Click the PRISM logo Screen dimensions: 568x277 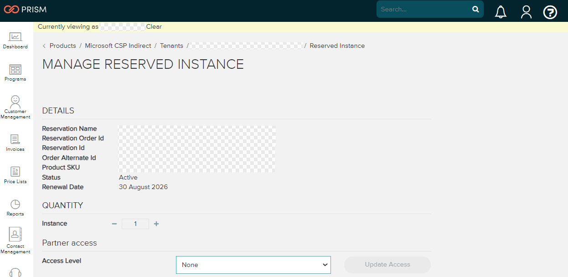point(25,9)
